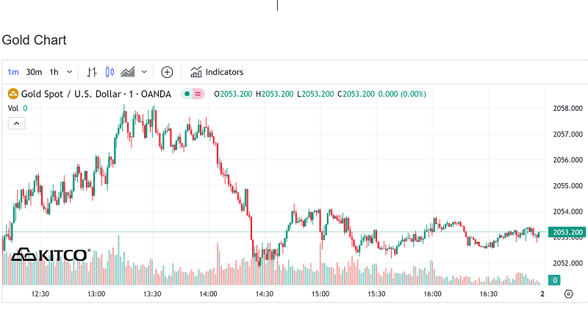
Task: Switch to the 1m interval
Action: [x=13, y=72]
